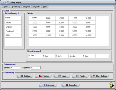Select the 10,000 value cell
The width and height of the screenshot is (116, 90).
coord(88,31)
